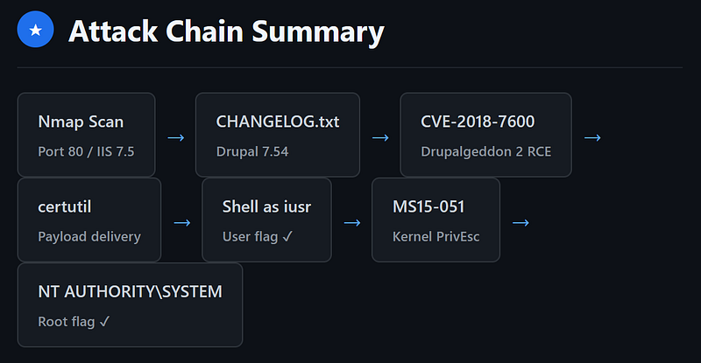The image size is (701, 363).
Task: Open the MS15-051 step title
Action: [428, 206]
